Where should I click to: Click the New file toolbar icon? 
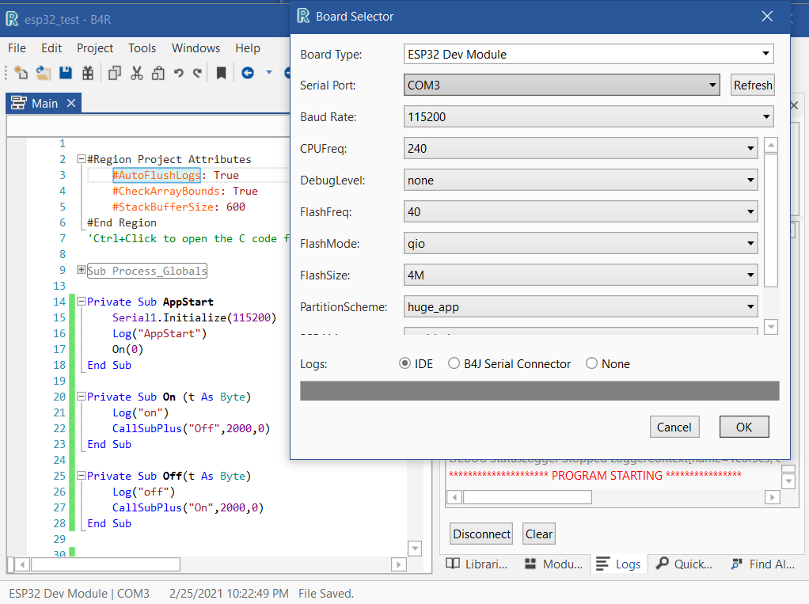(x=21, y=73)
